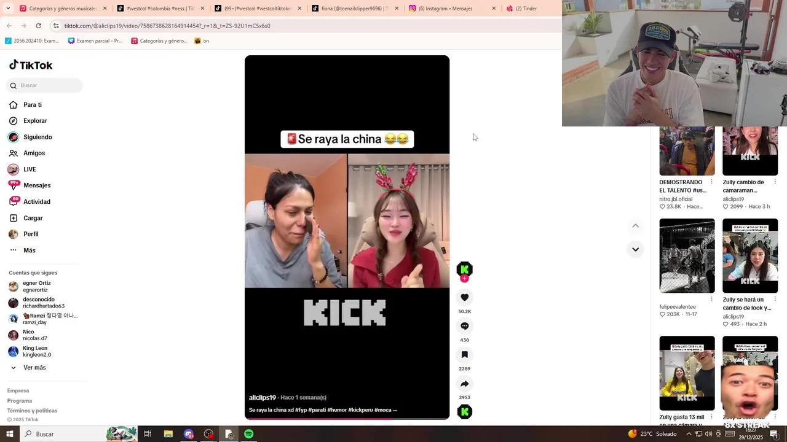Open the volume control in system tray
The image size is (787, 442).
coord(709,434)
